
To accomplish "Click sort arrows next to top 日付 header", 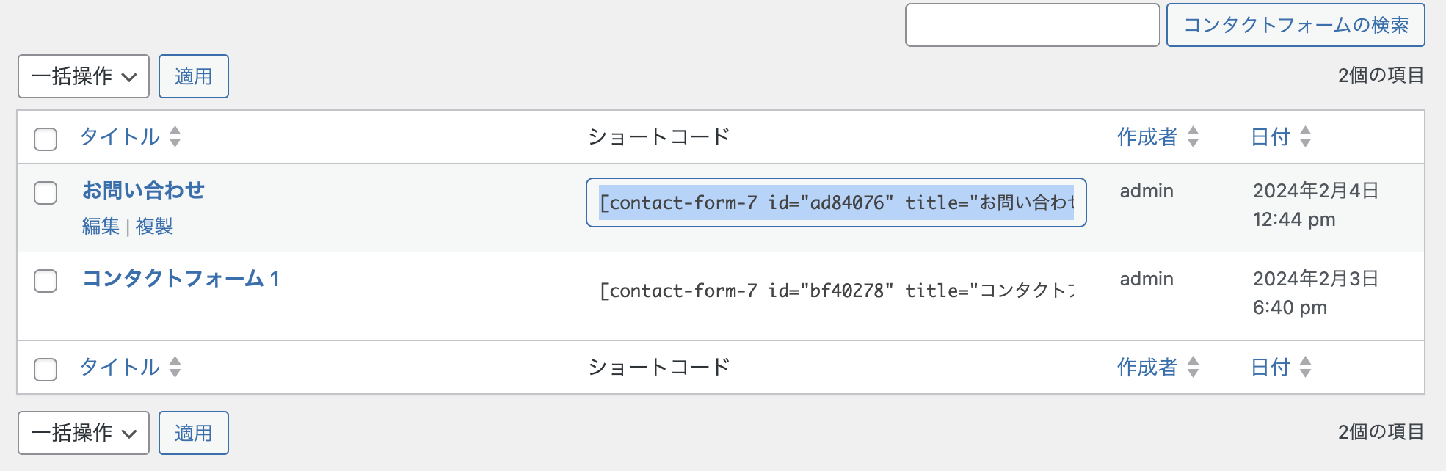I will click(1305, 136).
